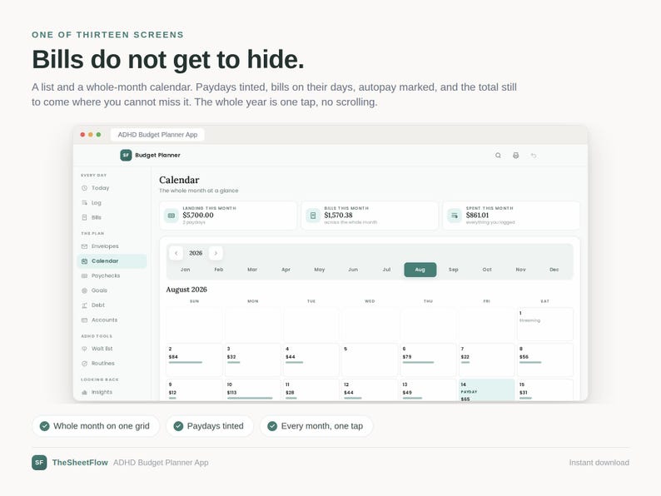
Task: Open Routines in the sidebar
Action: point(112,363)
